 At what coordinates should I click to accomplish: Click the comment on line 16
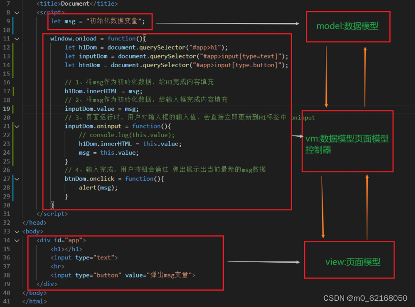(x=139, y=82)
